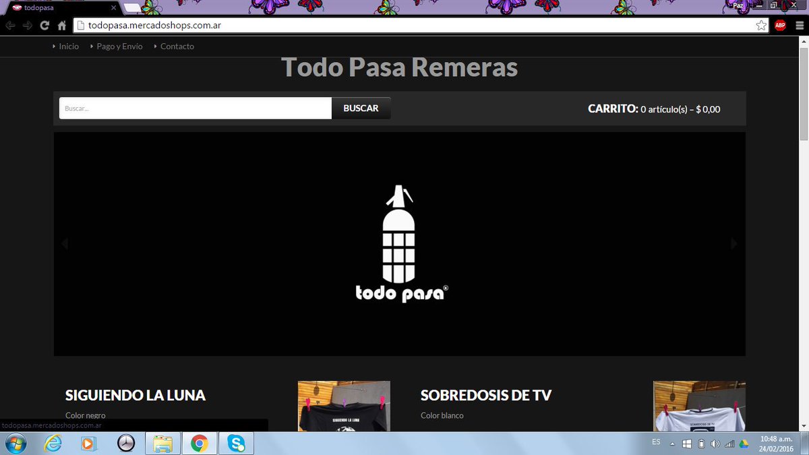Click the Color blanco text

[x=442, y=415]
